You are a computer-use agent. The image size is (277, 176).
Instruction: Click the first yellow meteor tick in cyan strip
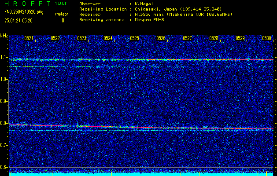click(11, 174)
